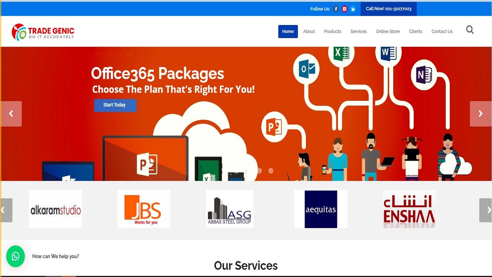Show previous client logos arrow
The image size is (492, 277).
(x=7, y=210)
